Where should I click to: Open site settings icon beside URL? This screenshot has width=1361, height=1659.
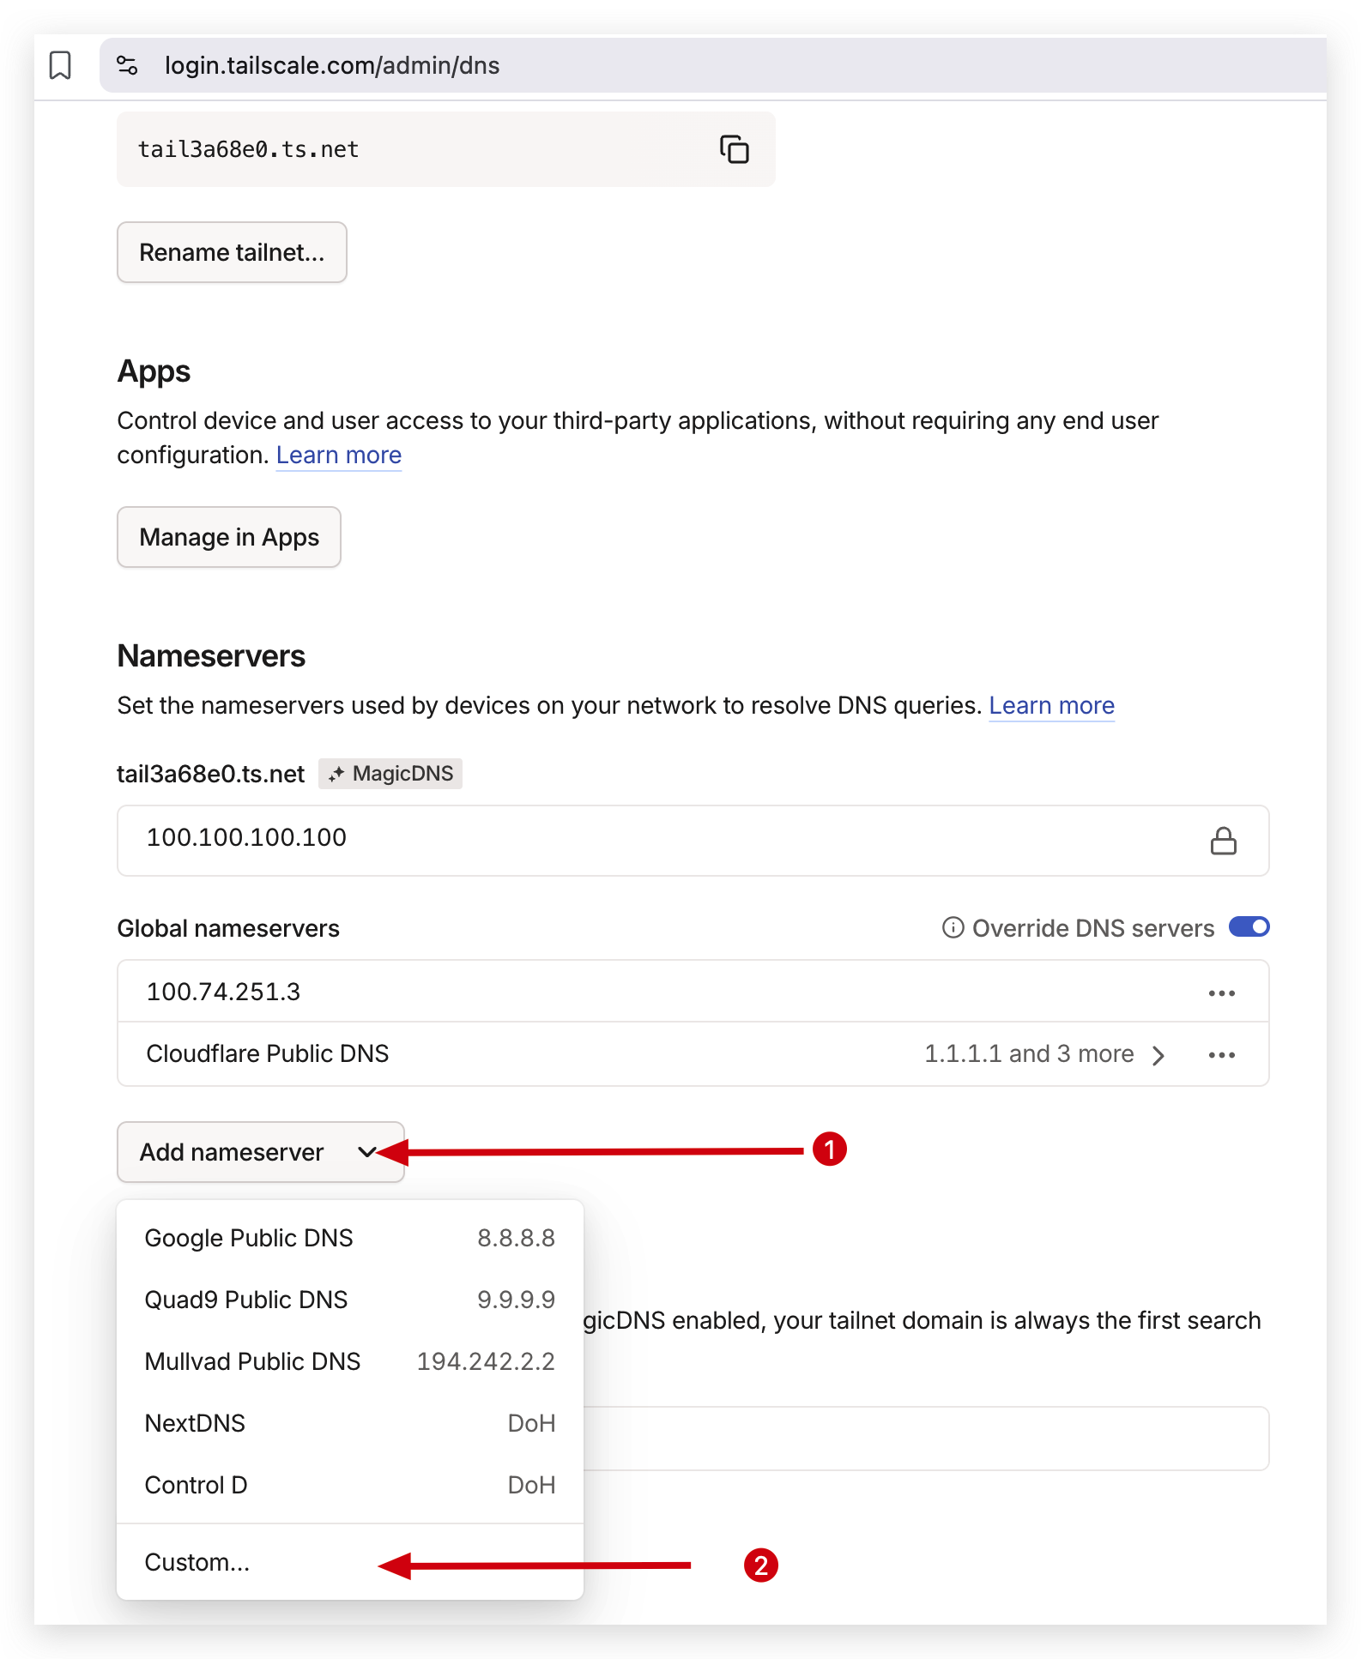pos(127,65)
